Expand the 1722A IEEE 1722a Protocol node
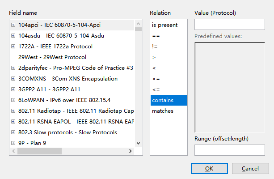Viewport: 274px width, 179px height. tap(13, 46)
